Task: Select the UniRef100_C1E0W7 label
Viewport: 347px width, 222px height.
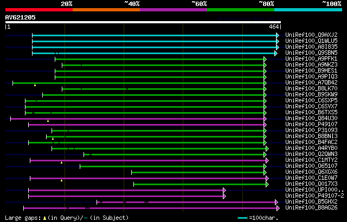Action: coord(311,178)
